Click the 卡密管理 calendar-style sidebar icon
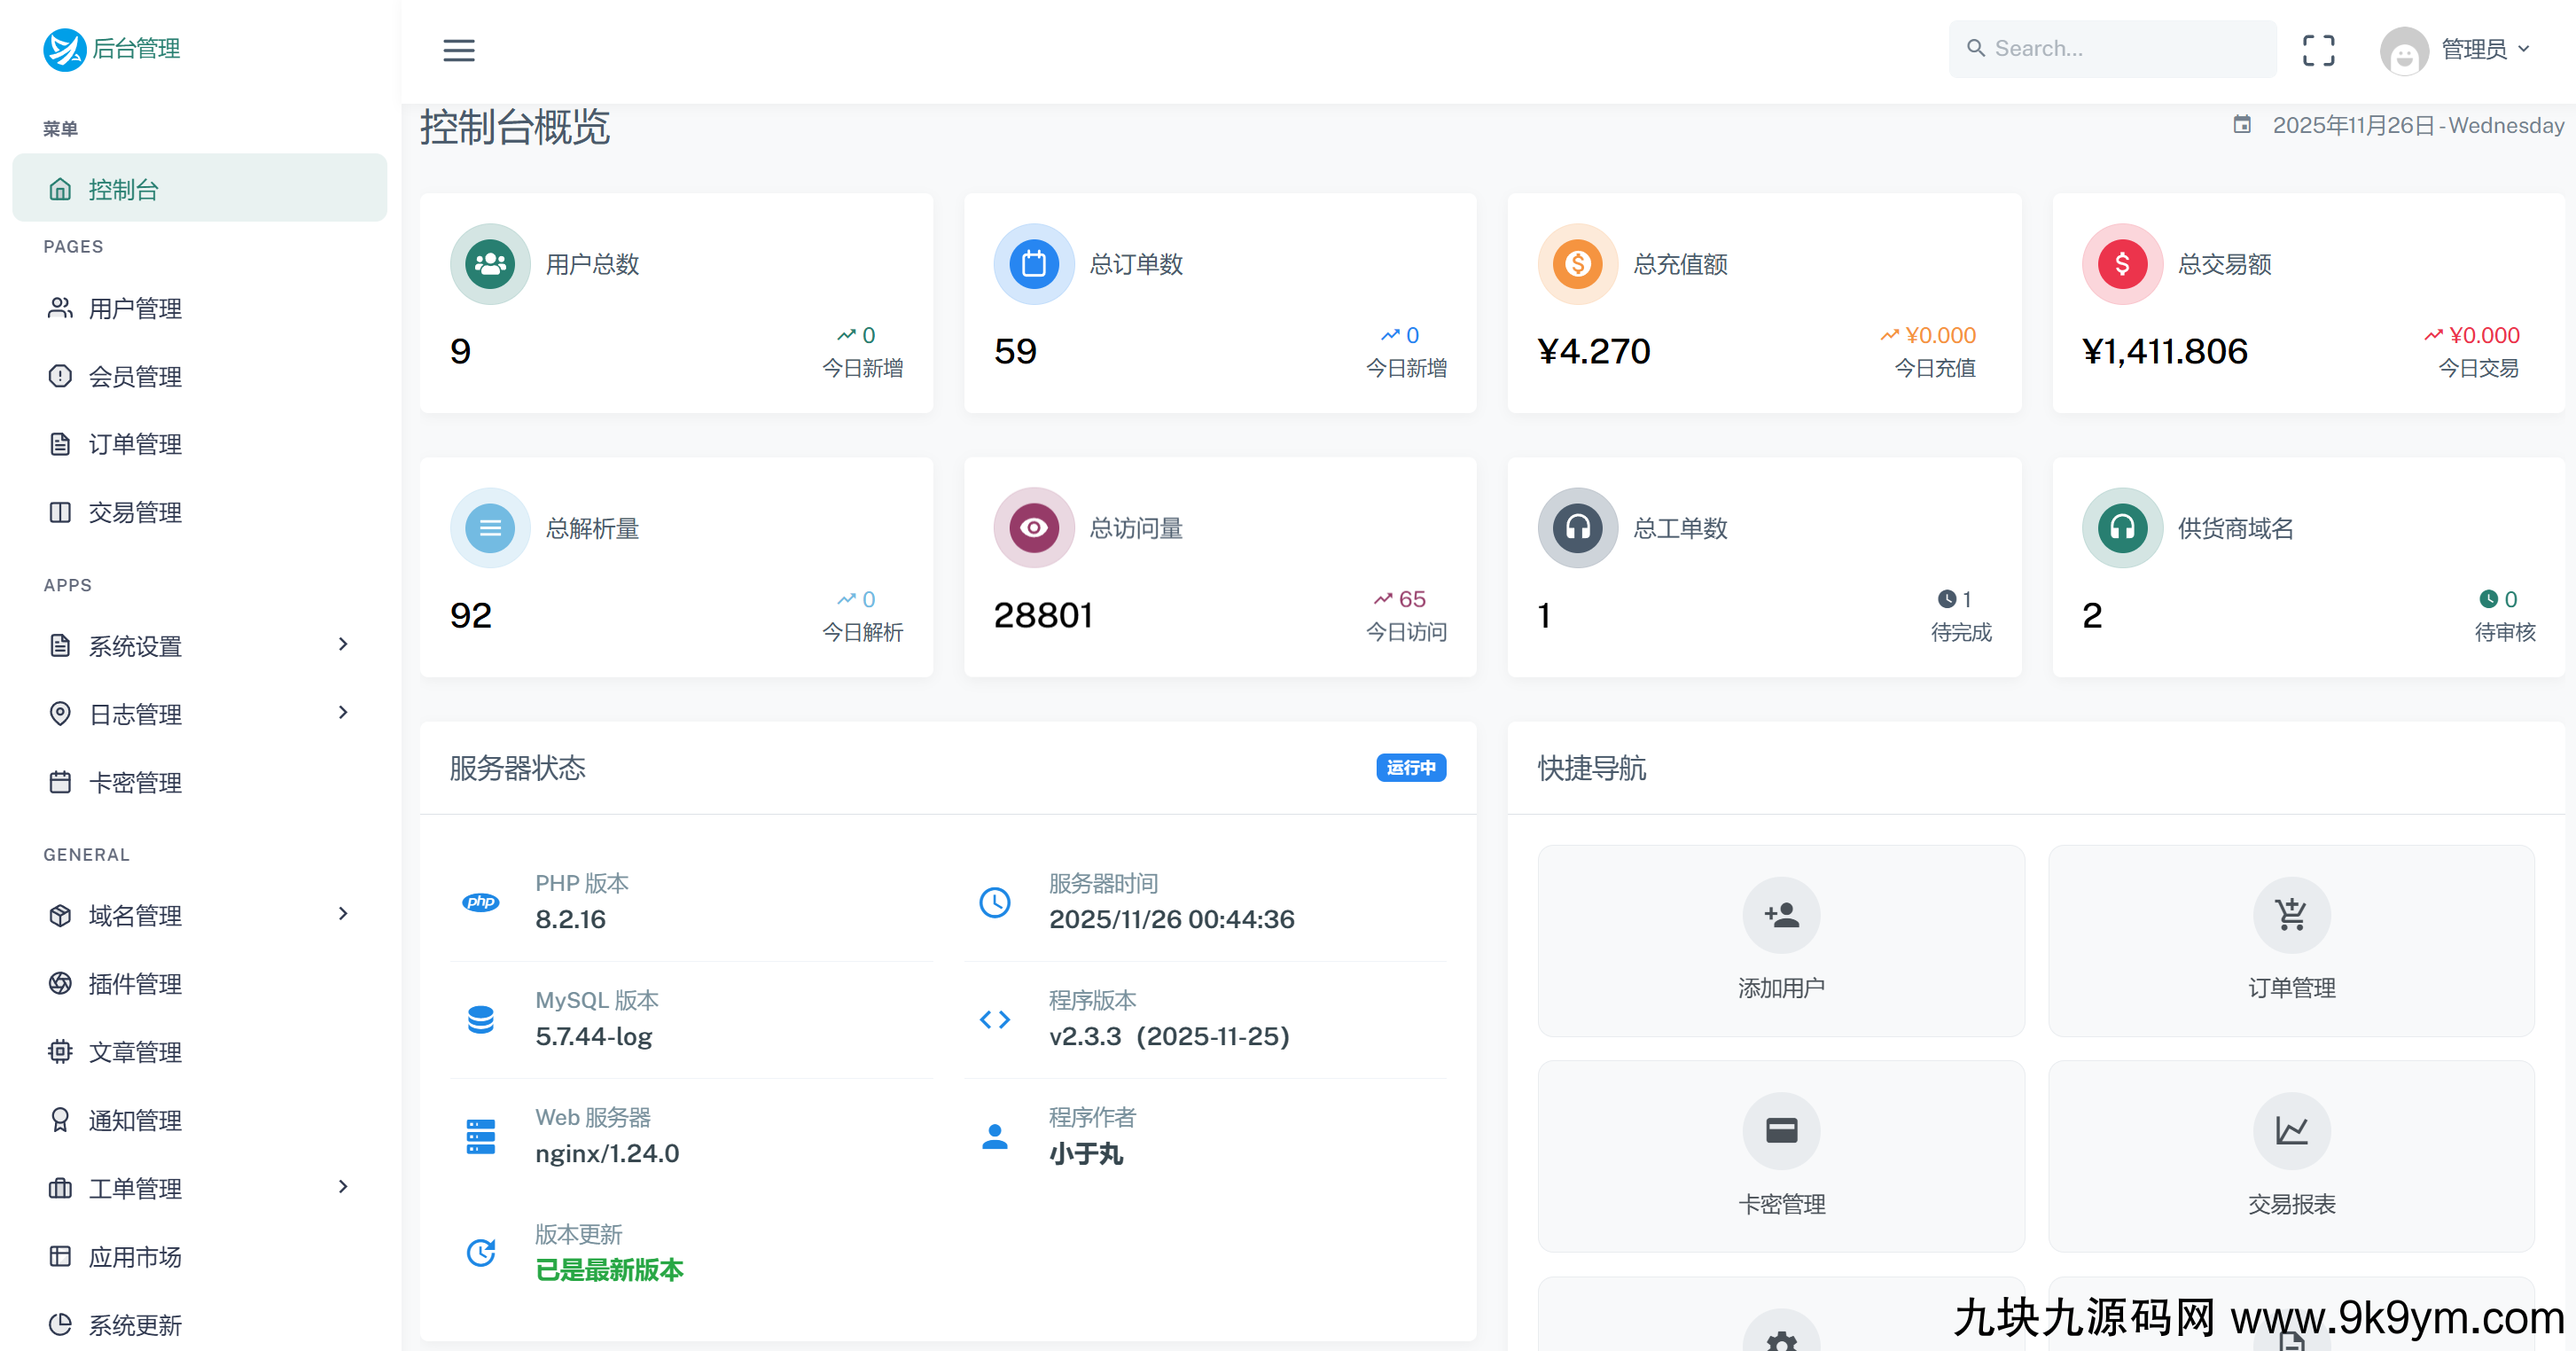Screen dimensions: 2576x1351 (x=60, y=782)
